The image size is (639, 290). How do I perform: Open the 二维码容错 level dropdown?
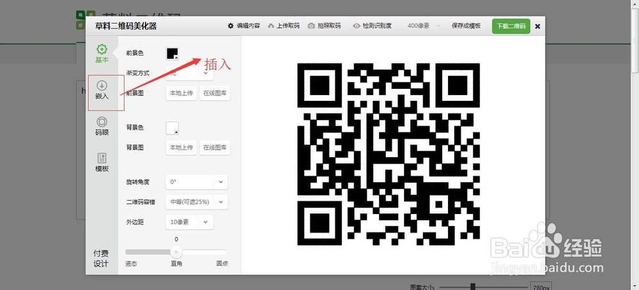point(196,202)
